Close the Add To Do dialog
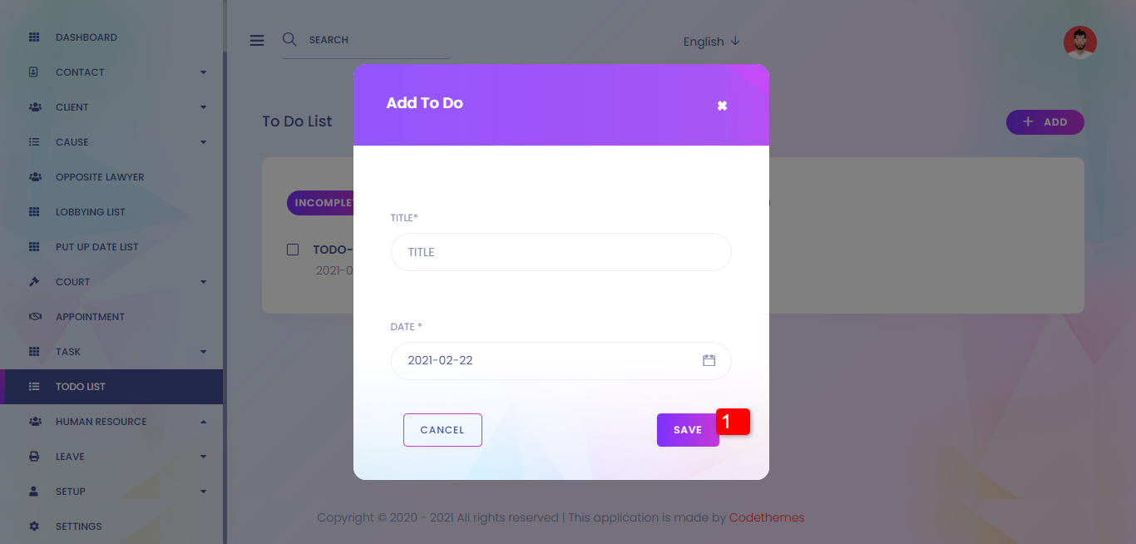This screenshot has width=1136, height=544. (x=722, y=106)
